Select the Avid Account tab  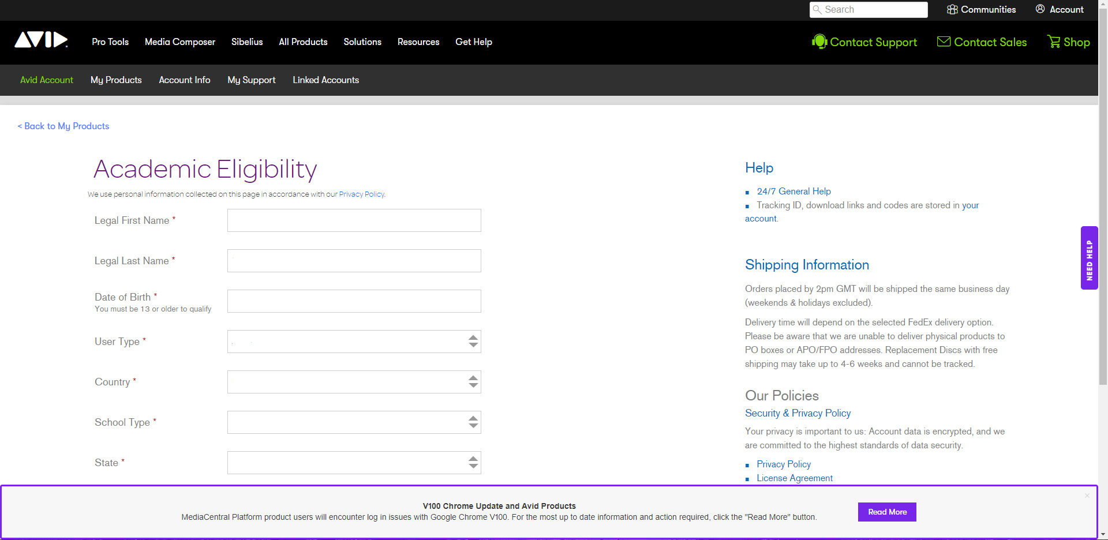click(x=47, y=80)
